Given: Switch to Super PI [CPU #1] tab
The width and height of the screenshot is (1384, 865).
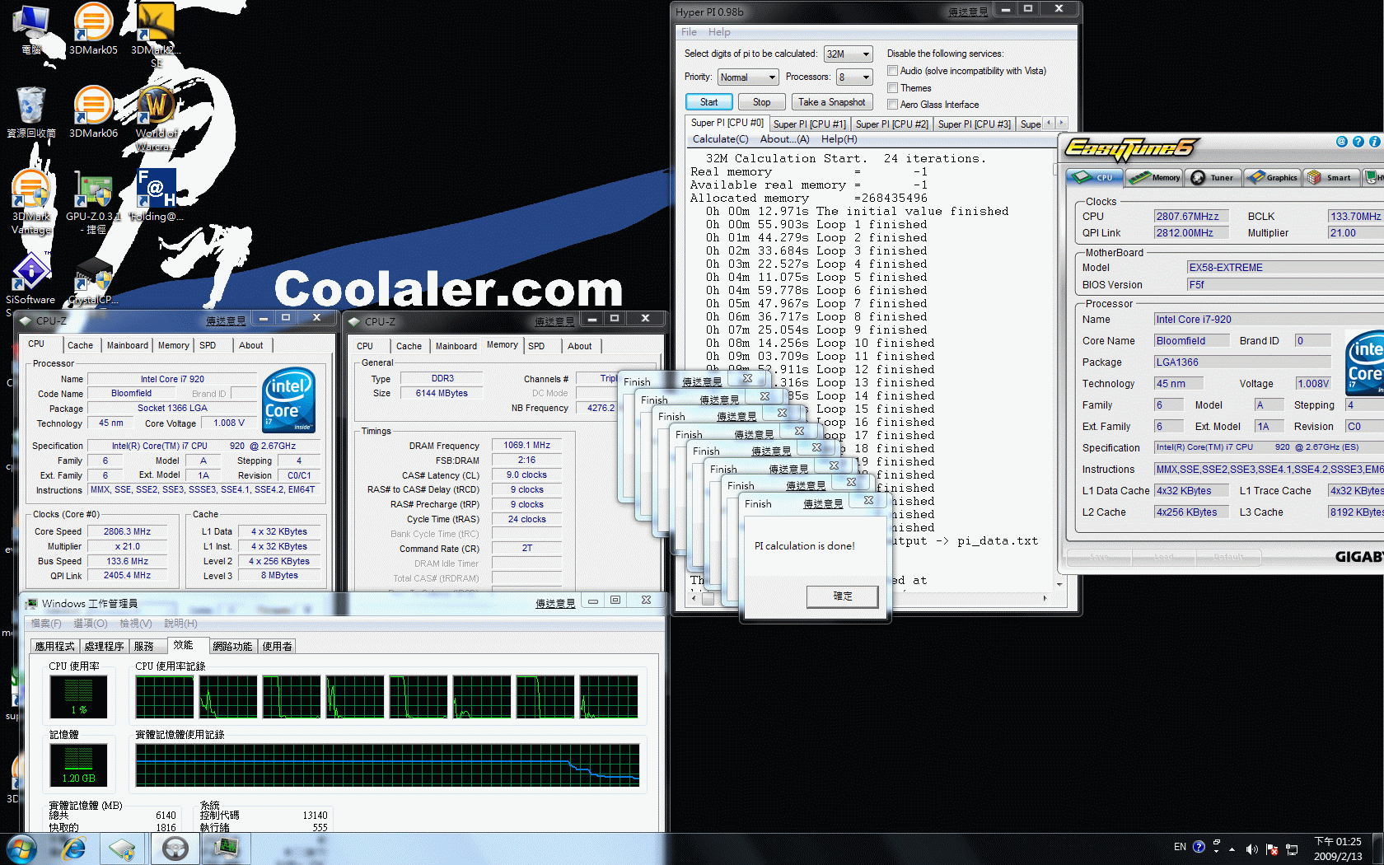Looking at the screenshot, I should tap(809, 124).
